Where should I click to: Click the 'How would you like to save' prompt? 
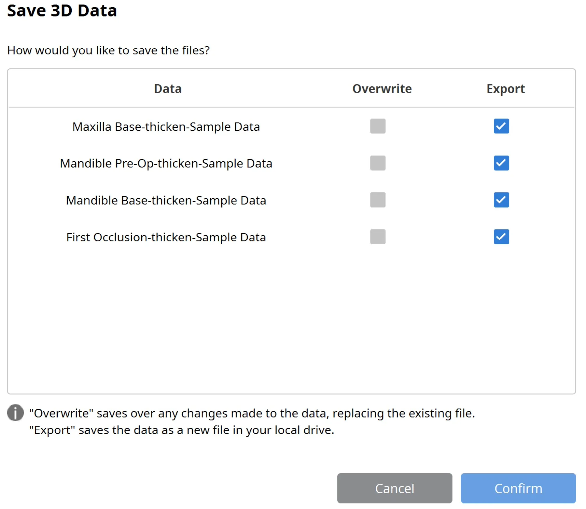pyautogui.click(x=108, y=50)
